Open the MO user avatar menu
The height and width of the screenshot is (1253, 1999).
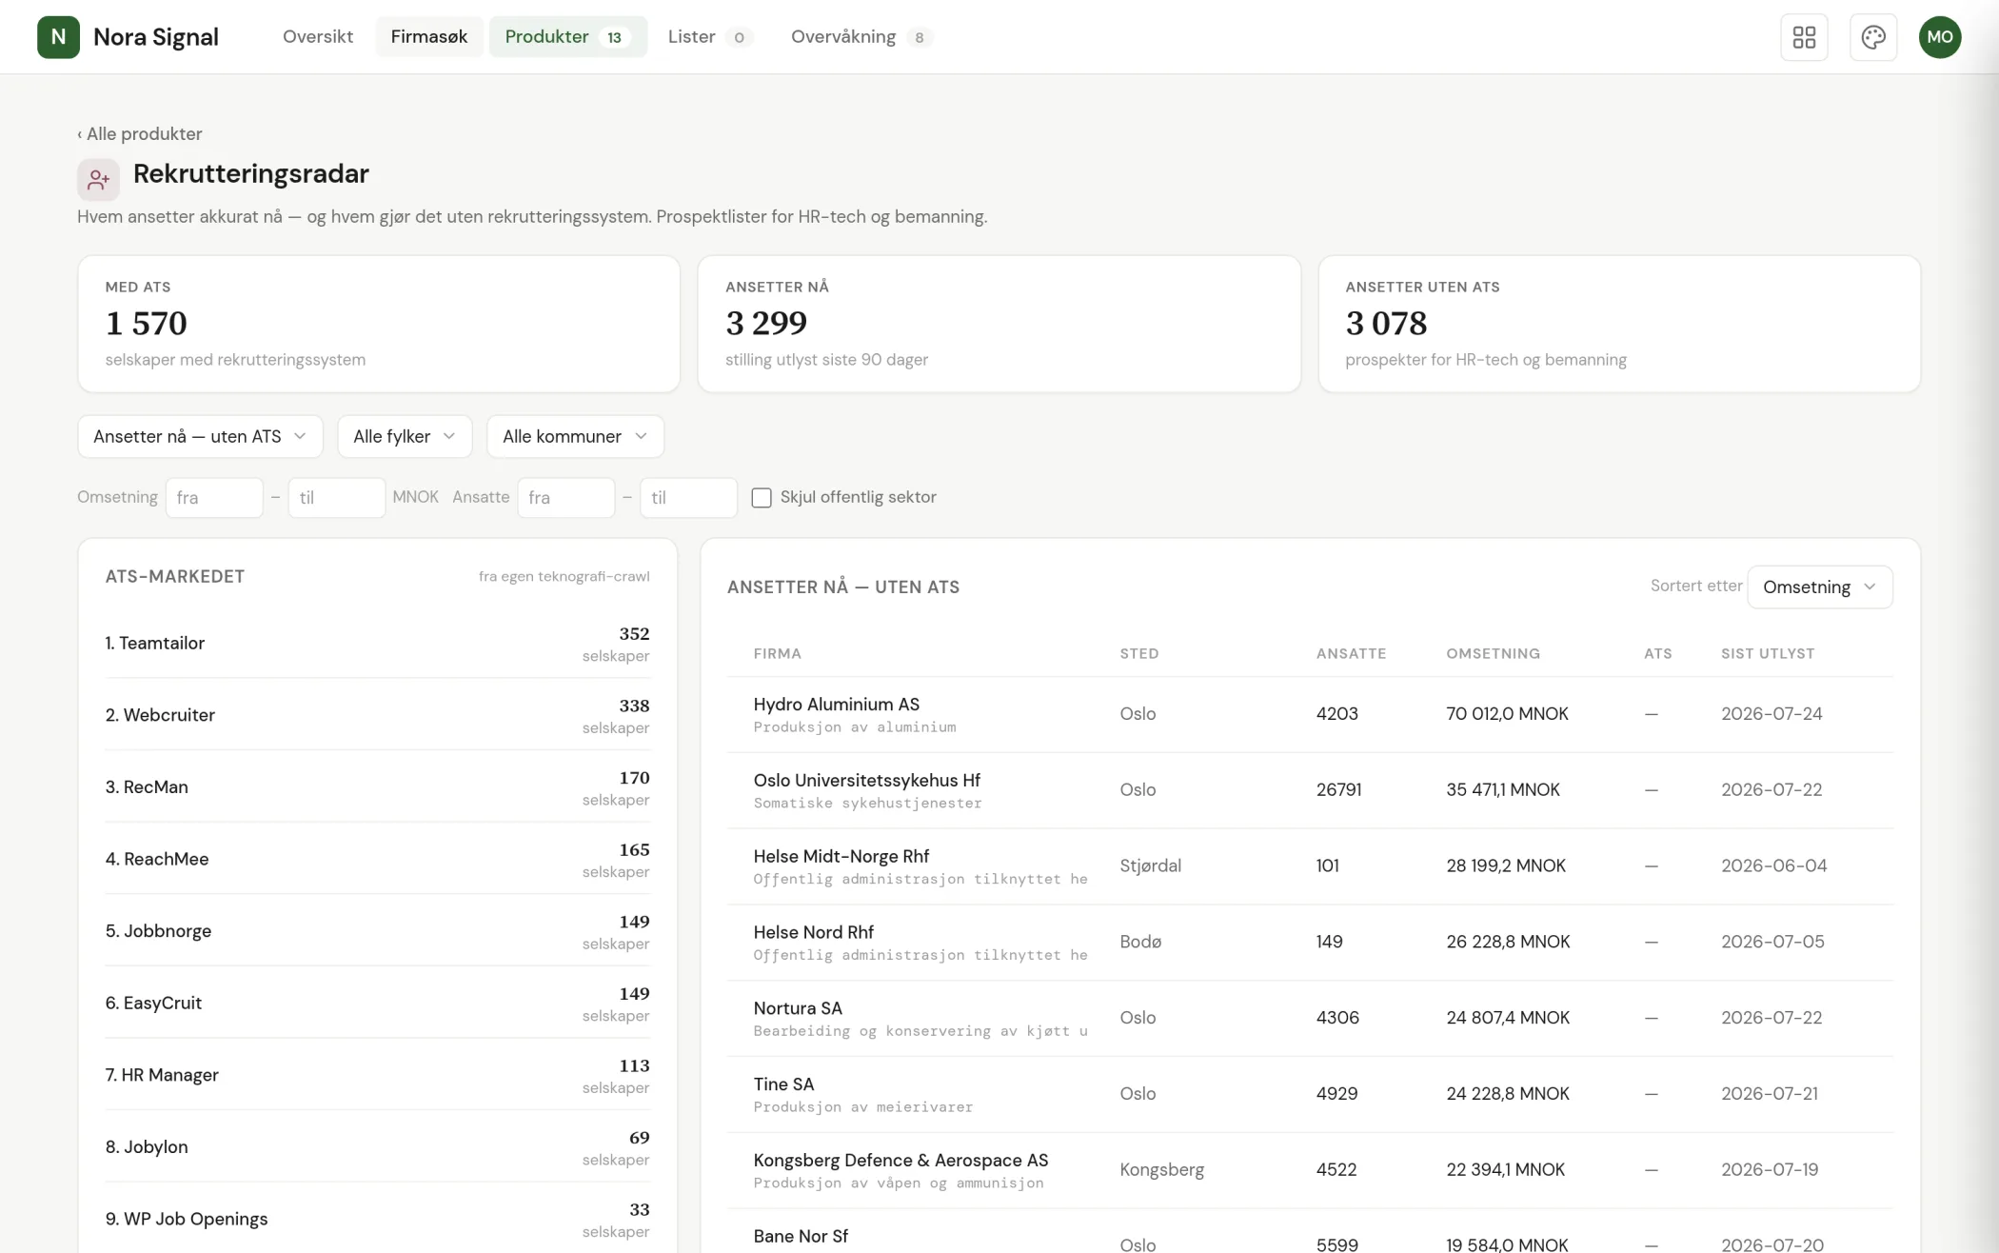pyautogui.click(x=1940, y=37)
